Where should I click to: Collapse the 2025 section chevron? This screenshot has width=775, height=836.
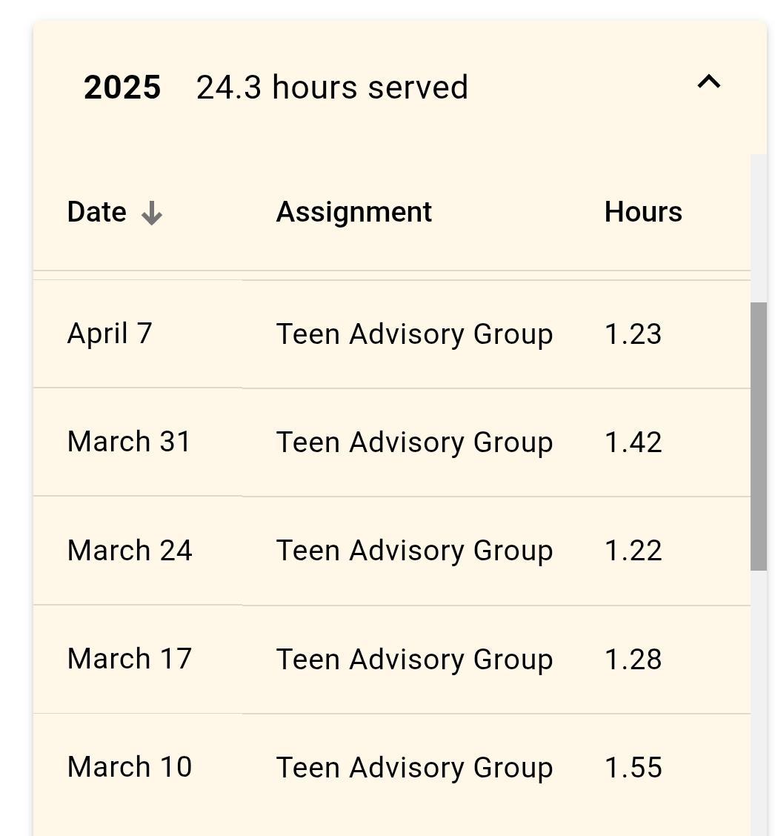pyautogui.click(x=709, y=82)
